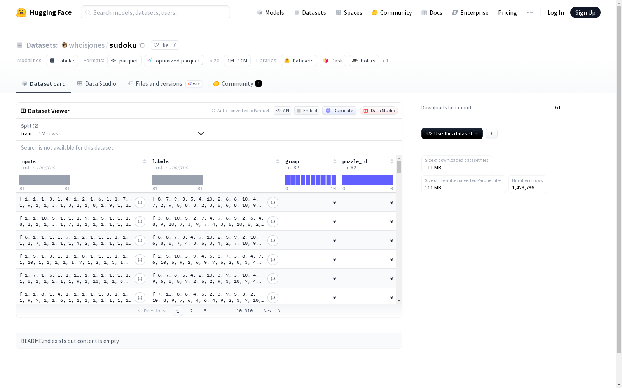Viewport: 622px width, 388px height.
Task: Expand the navigation more-options menu icon
Action: 530,12
